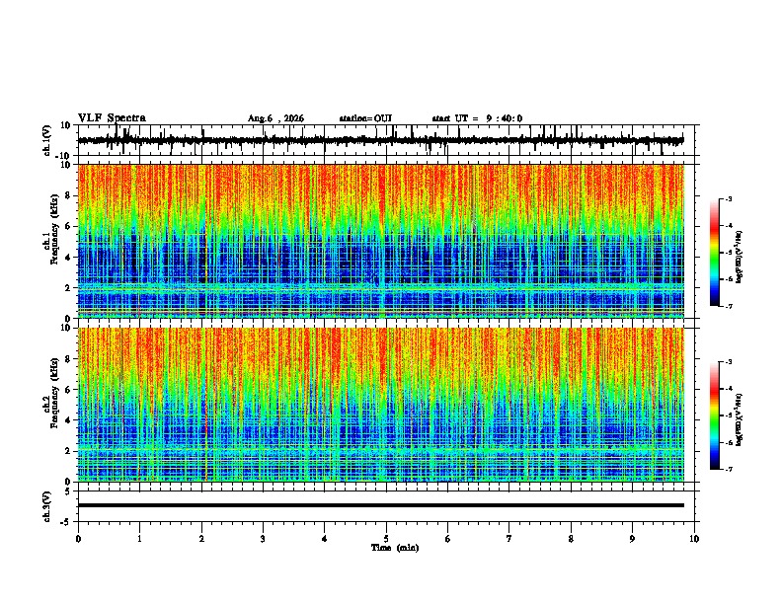
Task: Click the "VLF Spectra" plot title
Action: click(112, 118)
